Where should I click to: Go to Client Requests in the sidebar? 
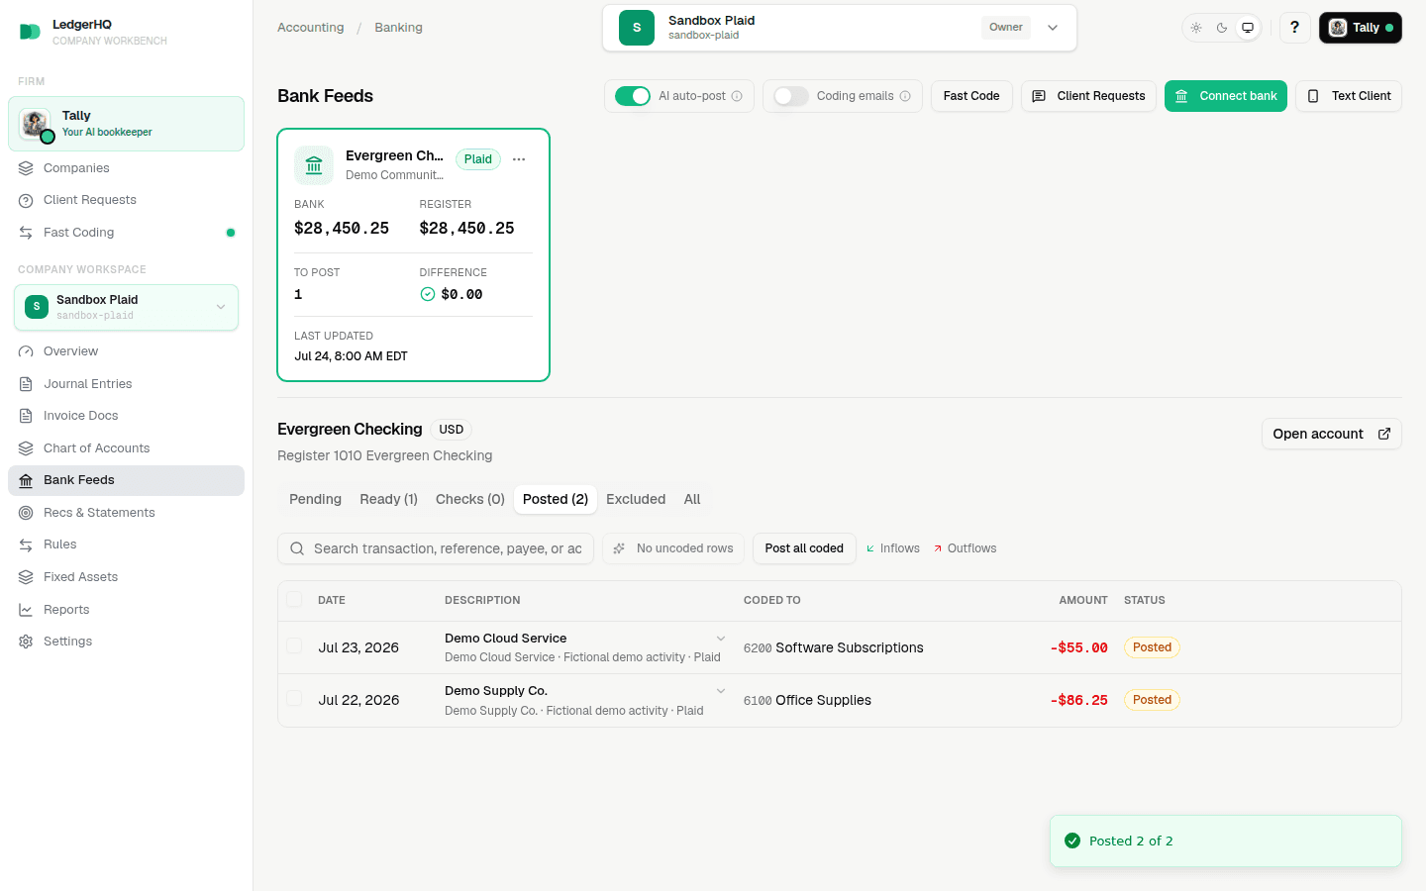tap(126, 200)
